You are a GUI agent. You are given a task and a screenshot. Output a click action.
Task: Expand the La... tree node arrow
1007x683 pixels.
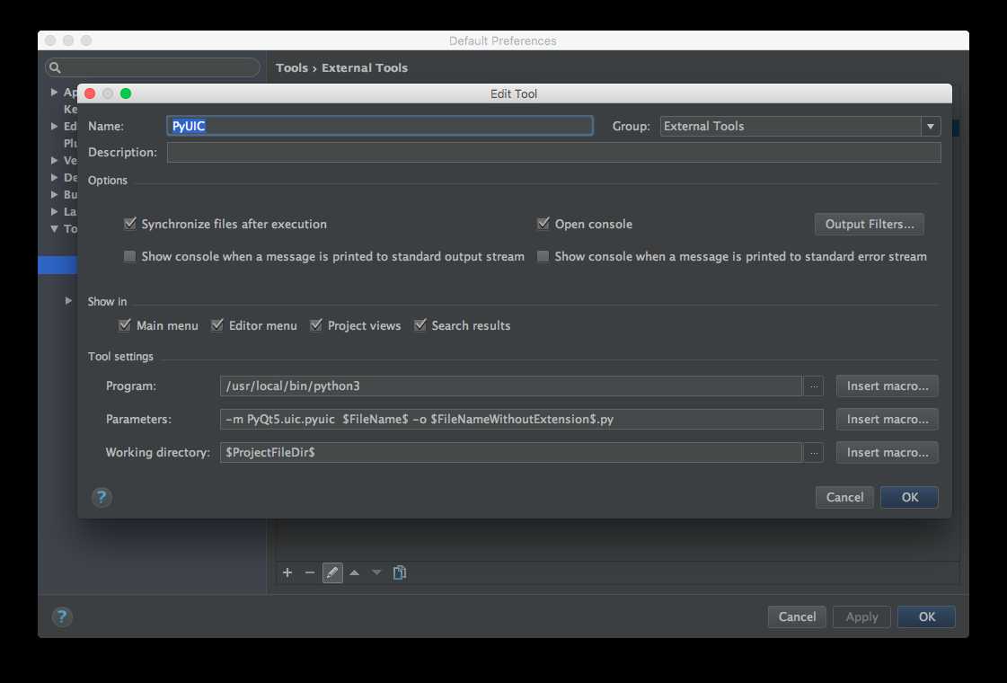[x=55, y=211]
